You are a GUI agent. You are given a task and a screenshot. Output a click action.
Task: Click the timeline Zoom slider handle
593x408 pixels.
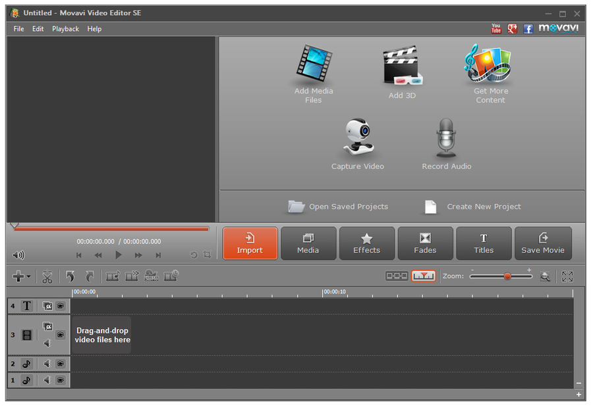507,276
